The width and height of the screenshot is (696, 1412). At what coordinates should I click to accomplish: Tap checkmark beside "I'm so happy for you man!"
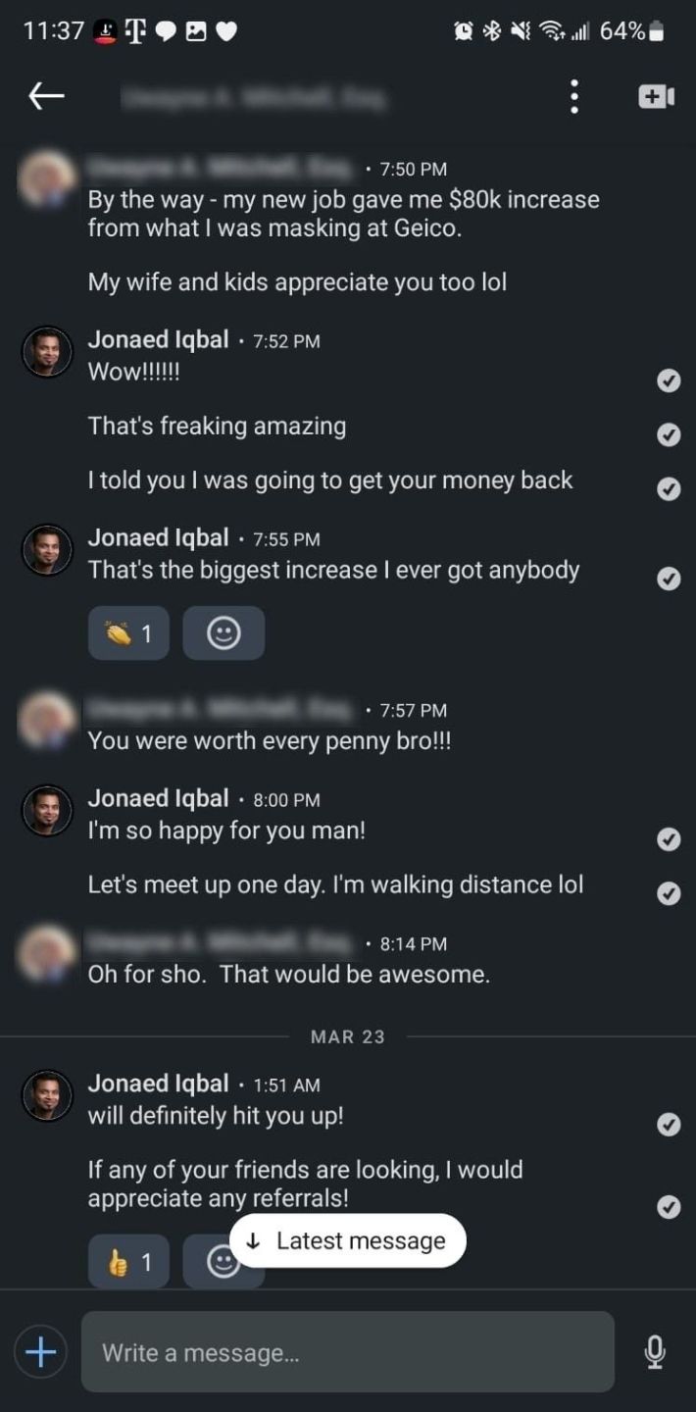[x=669, y=839]
